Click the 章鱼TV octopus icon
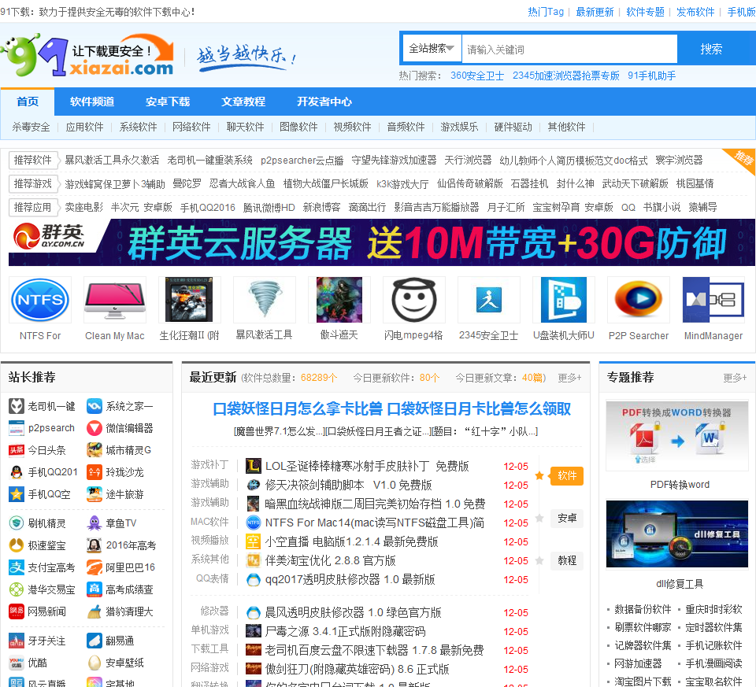 (x=94, y=523)
